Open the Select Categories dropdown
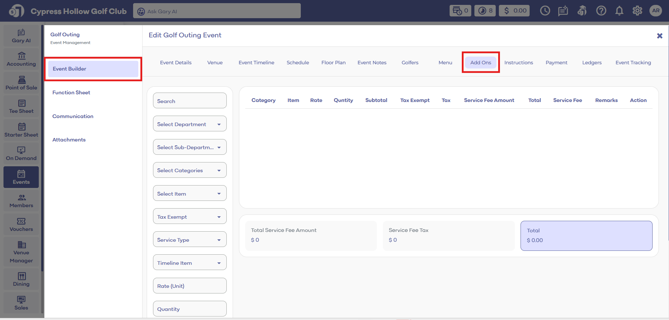Image resolution: width=669 pixels, height=320 pixels. click(190, 170)
